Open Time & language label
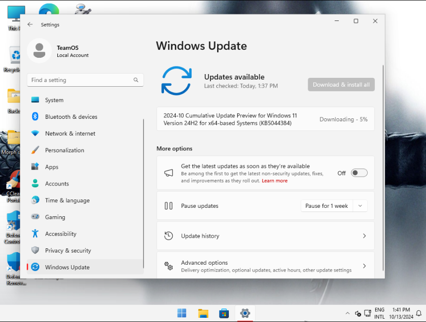426x322 pixels. click(68, 200)
